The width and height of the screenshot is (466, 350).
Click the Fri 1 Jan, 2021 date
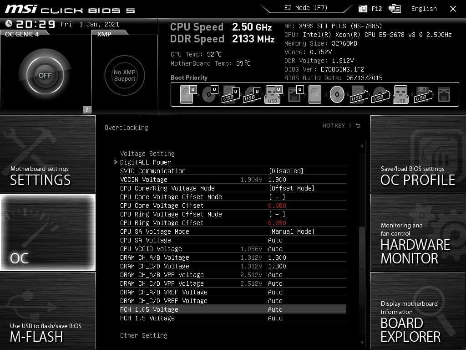pos(90,24)
